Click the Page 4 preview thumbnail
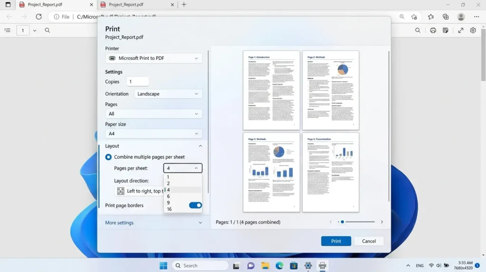Image resolution: width=486 pixels, height=272 pixels. pos(331,172)
